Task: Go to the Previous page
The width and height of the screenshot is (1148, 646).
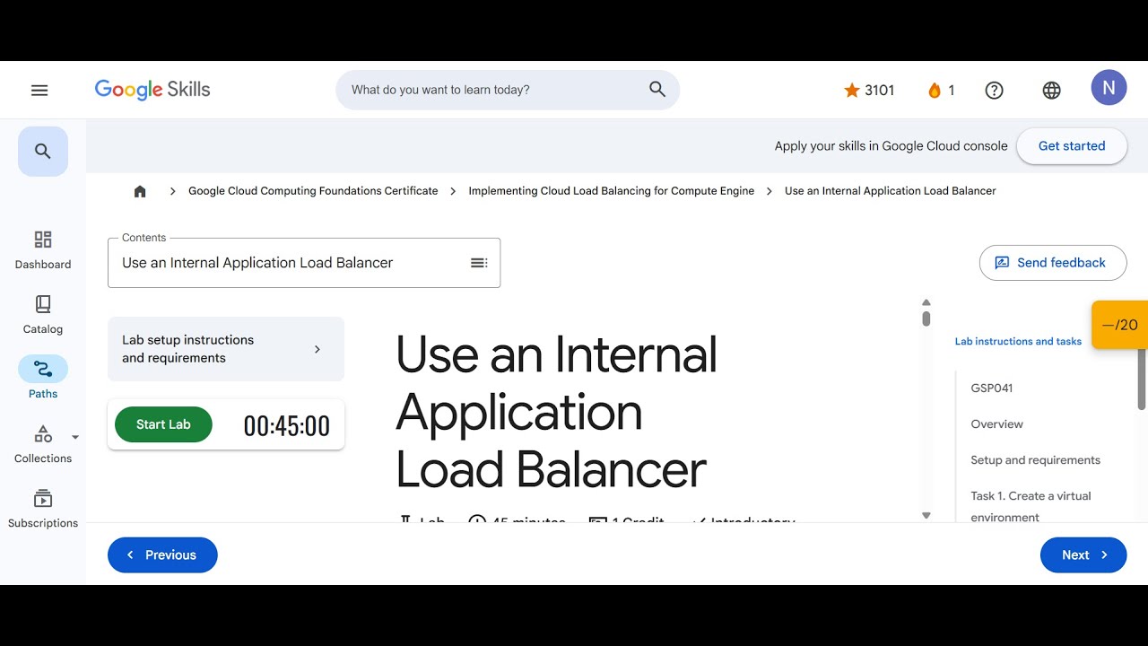Action: [x=162, y=555]
